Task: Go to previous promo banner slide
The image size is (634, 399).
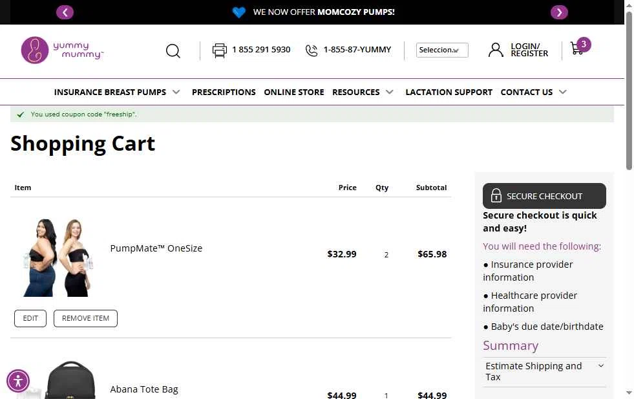Action: (x=65, y=12)
